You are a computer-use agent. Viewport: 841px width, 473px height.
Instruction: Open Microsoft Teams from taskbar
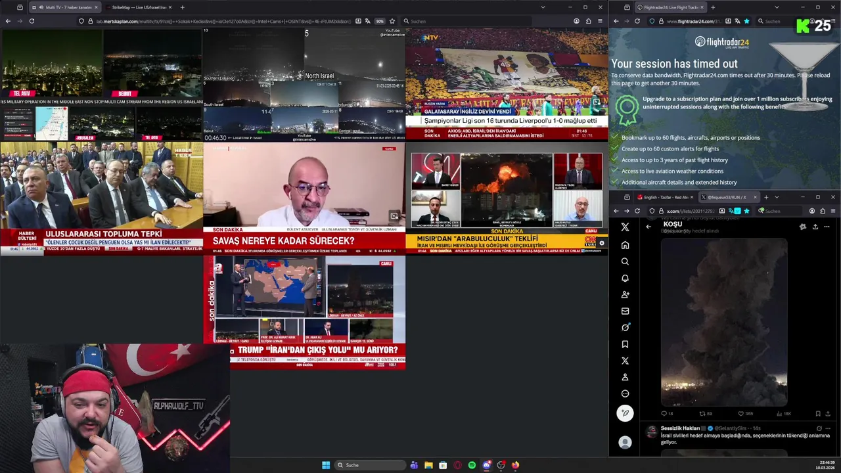[x=414, y=465]
